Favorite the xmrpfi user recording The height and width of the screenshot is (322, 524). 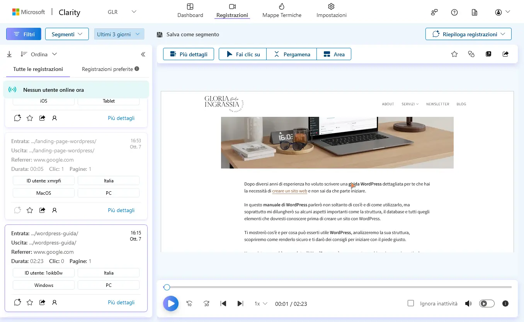pyautogui.click(x=30, y=210)
